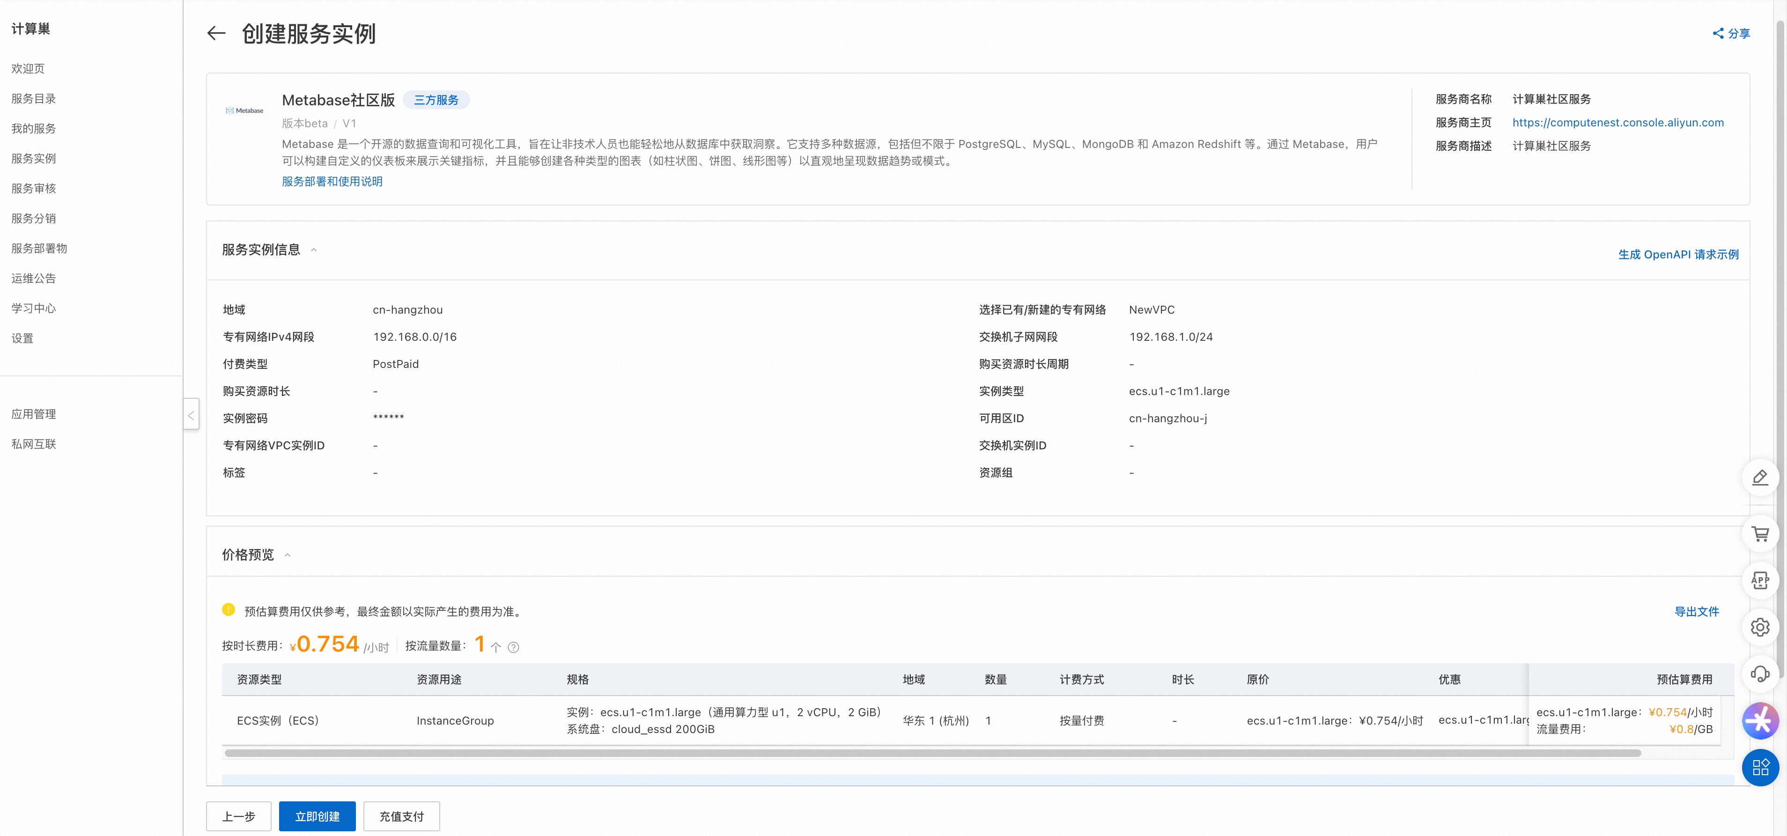This screenshot has width=1787, height=836.
Task: Click the 分享 text link
Action: (1738, 33)
